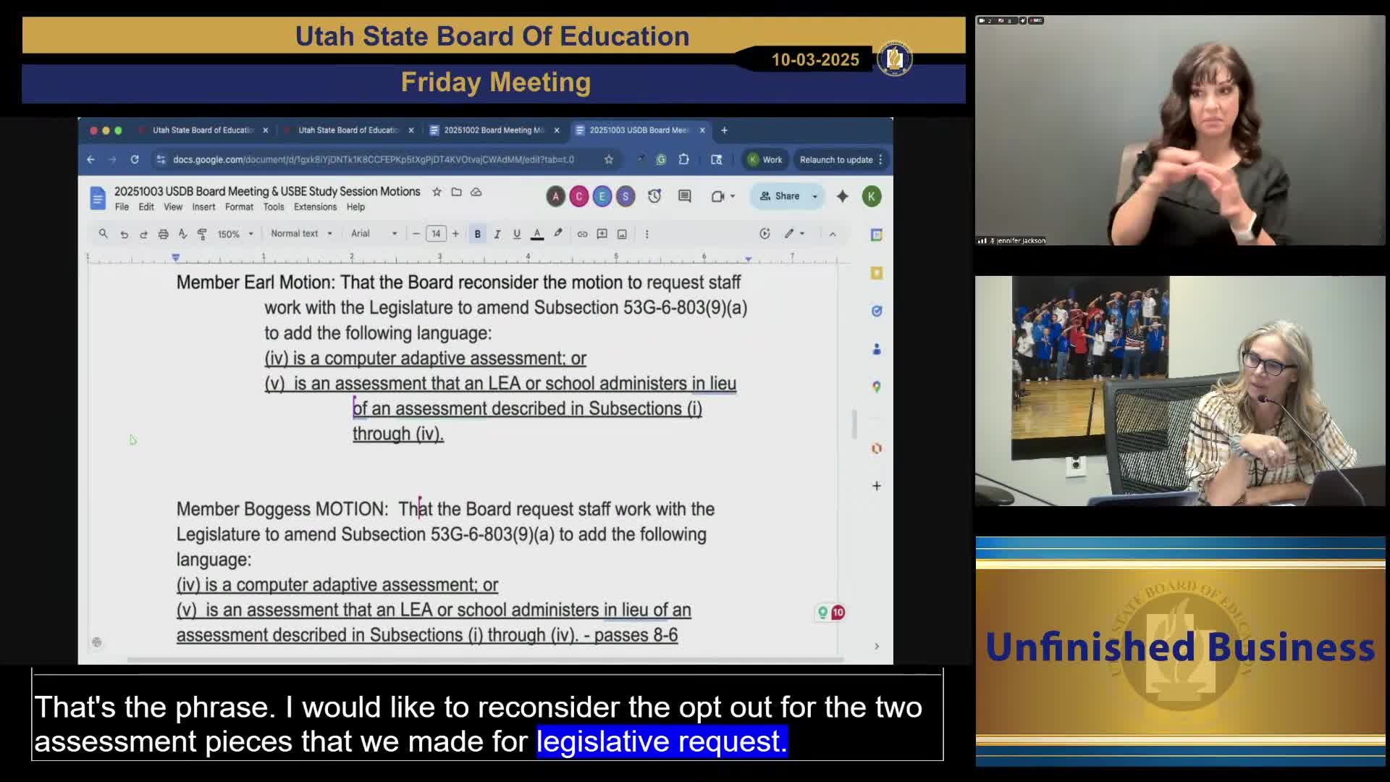This screenshot has height=782, width=1390.
Task: Open the Insert link icon
Action: pos(581,234)
